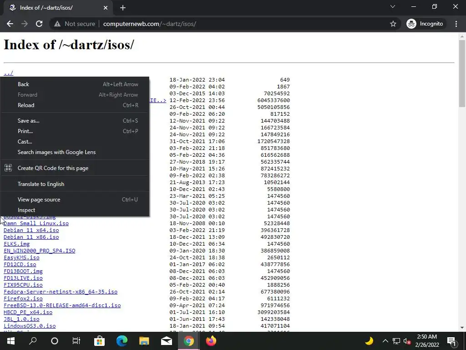Screen dimensions: 466x350
Task: Select Print... from context menu
Action: [x=75, y=131]
